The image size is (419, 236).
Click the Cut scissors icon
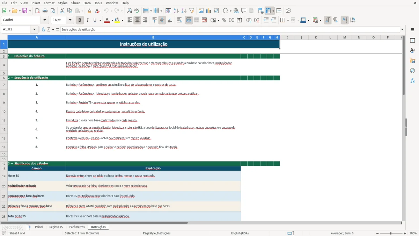point(62,11)
